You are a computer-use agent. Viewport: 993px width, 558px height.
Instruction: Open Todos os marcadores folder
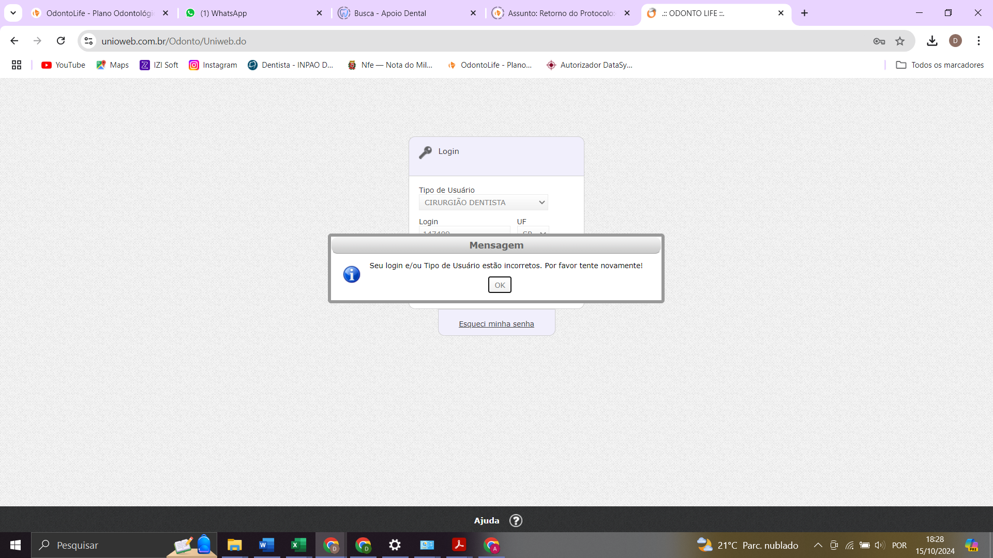pyautogui.click(x=940, y=65)
